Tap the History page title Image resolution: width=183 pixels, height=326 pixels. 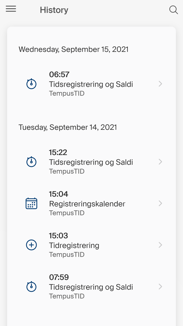click(x=54, y=10)
